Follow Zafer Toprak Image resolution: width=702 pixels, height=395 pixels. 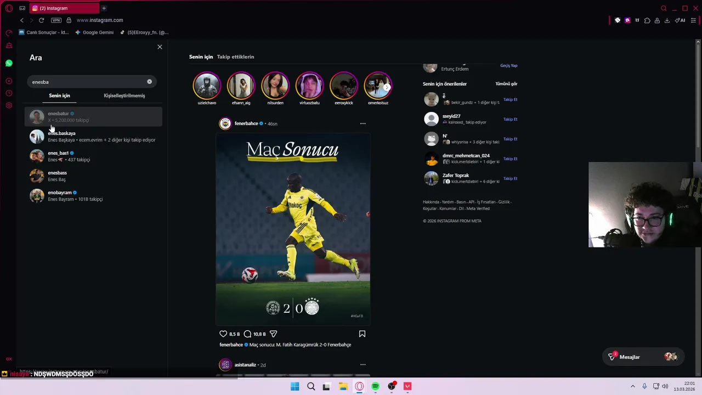(x=510, y=178)
